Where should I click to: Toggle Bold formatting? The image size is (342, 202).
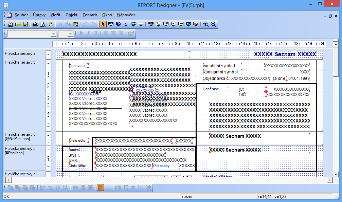(x=81, y=33)
